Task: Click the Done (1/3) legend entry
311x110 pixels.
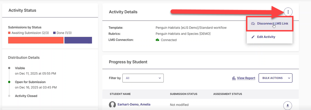Action: coord(62,33)
